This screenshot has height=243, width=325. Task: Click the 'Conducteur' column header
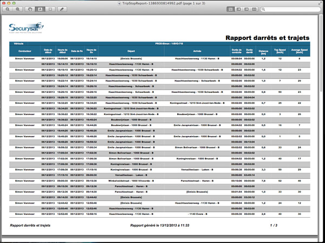click(25, 51)
